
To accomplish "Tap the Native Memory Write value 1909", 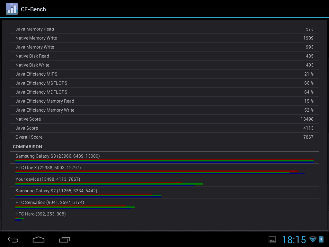I will pyautogui.click(x=308, y=38).
